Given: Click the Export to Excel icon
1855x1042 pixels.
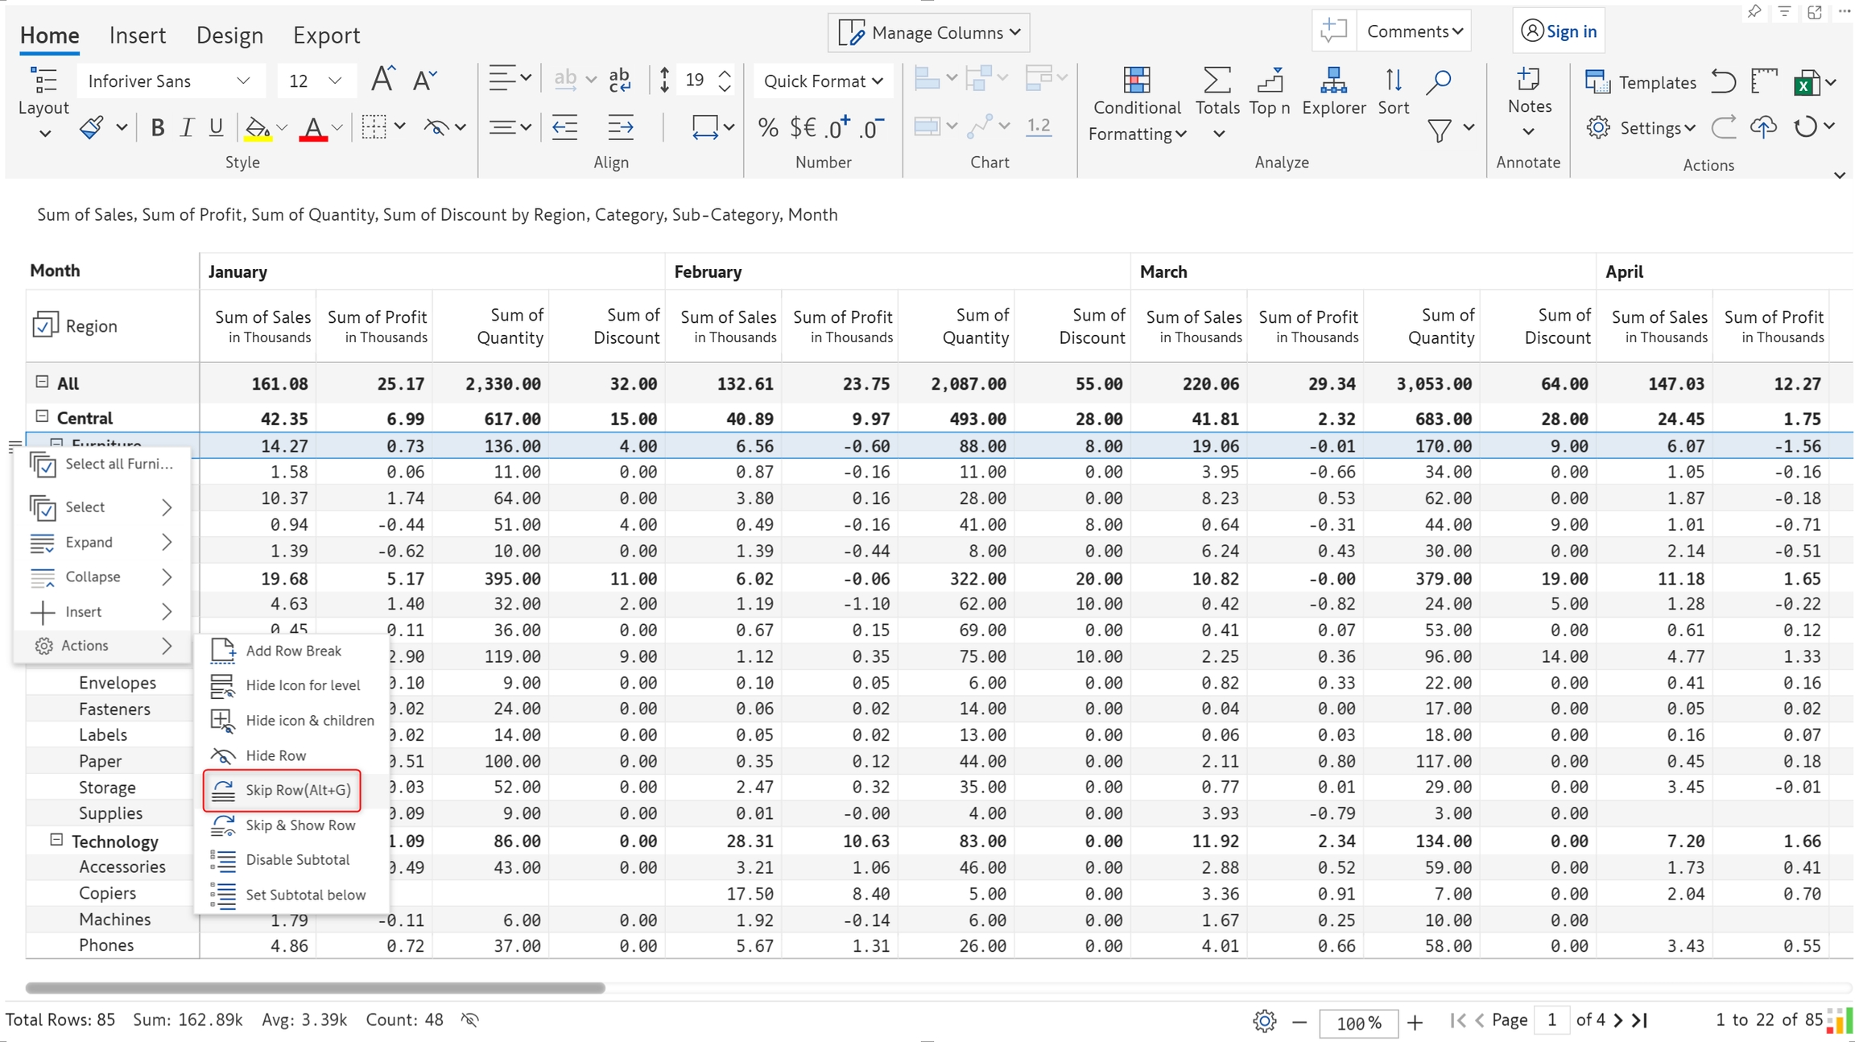Looking at the screenshot, I should tap(1806, 82).
